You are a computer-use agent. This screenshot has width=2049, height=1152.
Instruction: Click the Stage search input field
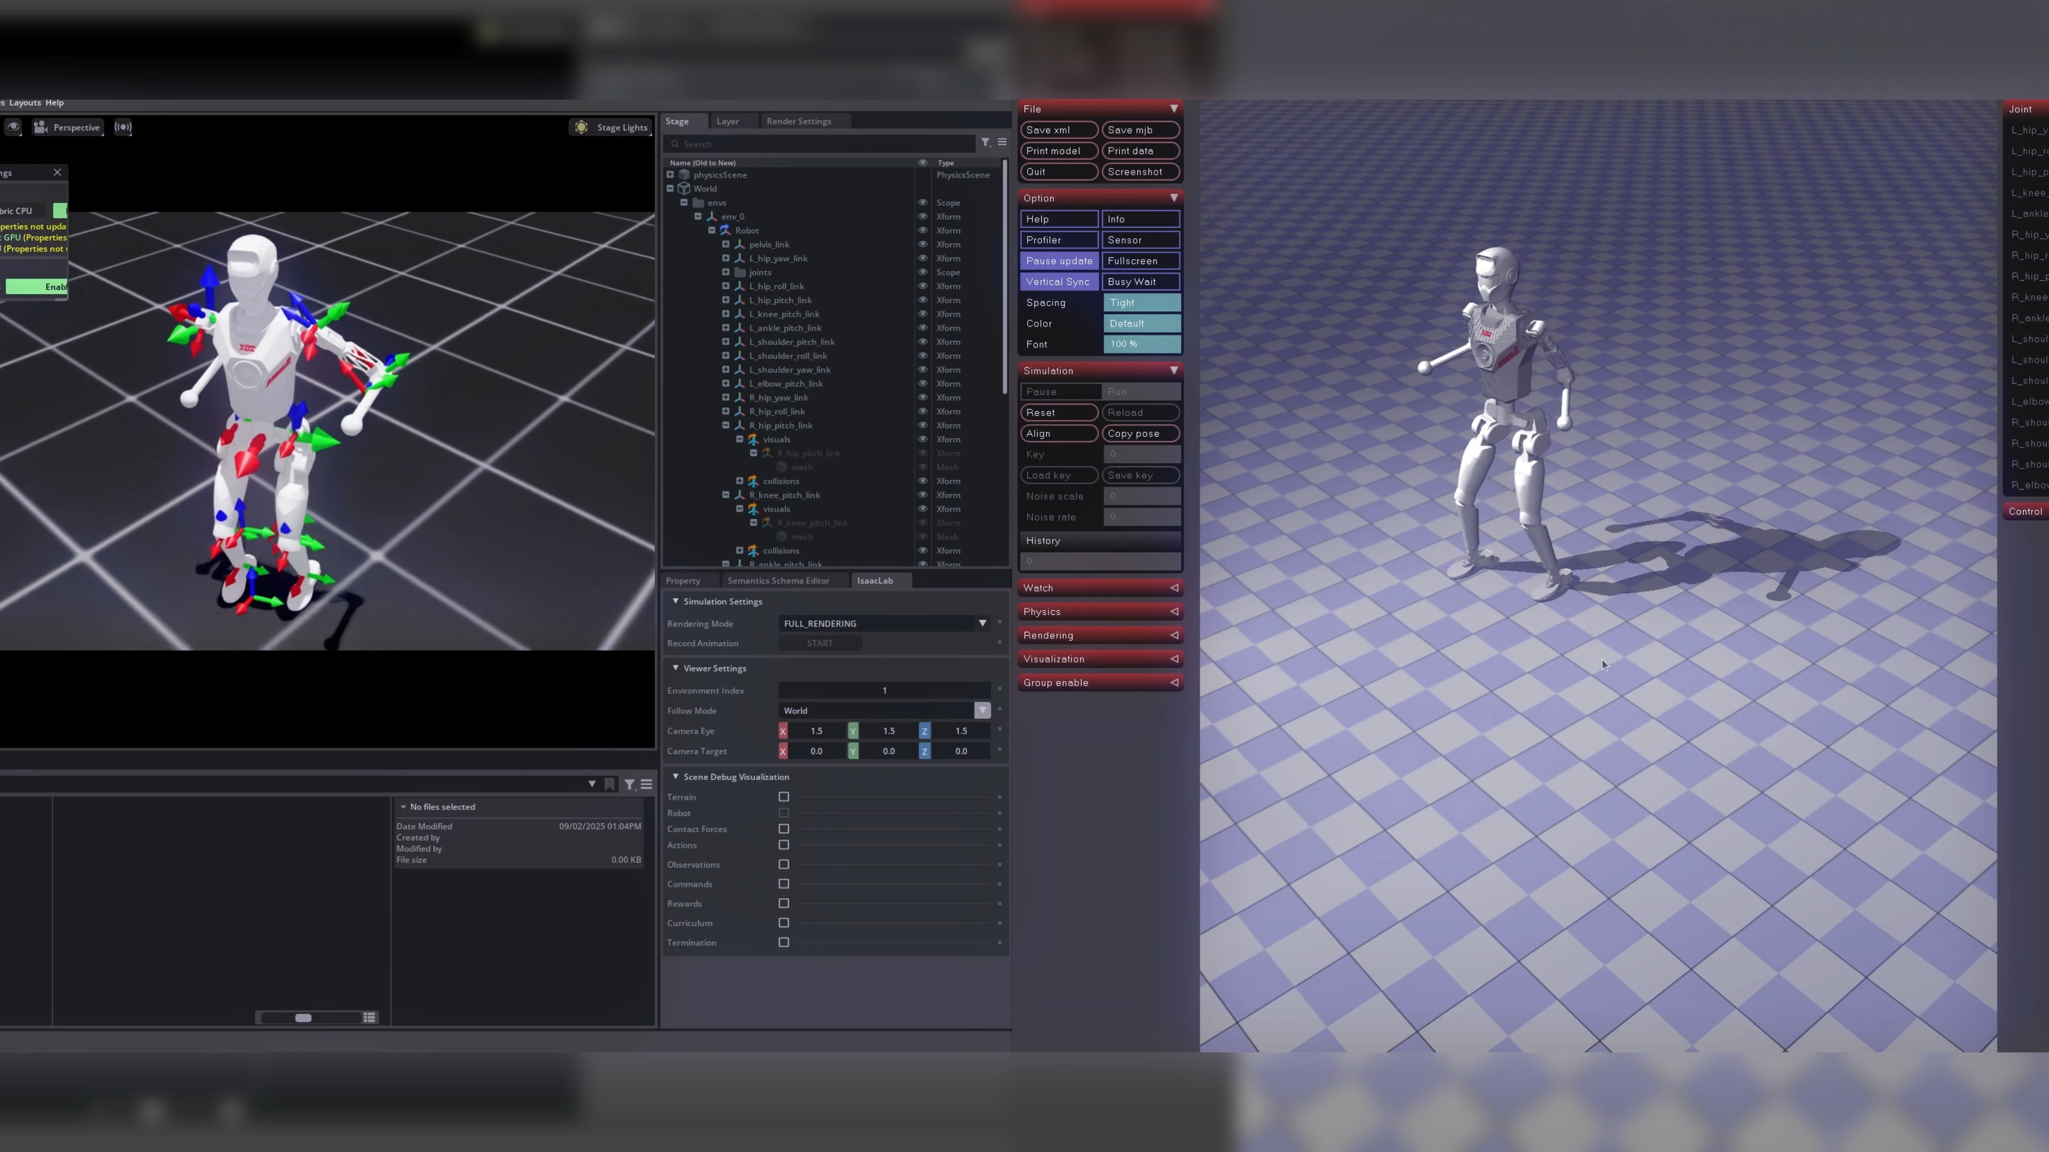tap(819, 144)
